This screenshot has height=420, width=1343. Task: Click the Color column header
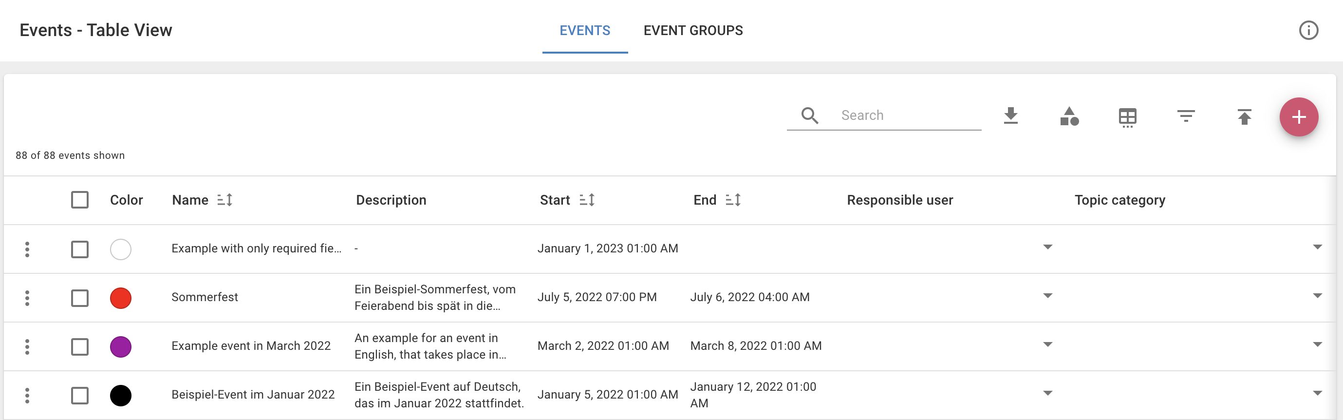pyautogui.click(x=126, y=200)
